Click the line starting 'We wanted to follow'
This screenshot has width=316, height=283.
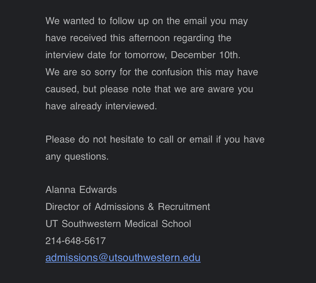click(147, 21)
